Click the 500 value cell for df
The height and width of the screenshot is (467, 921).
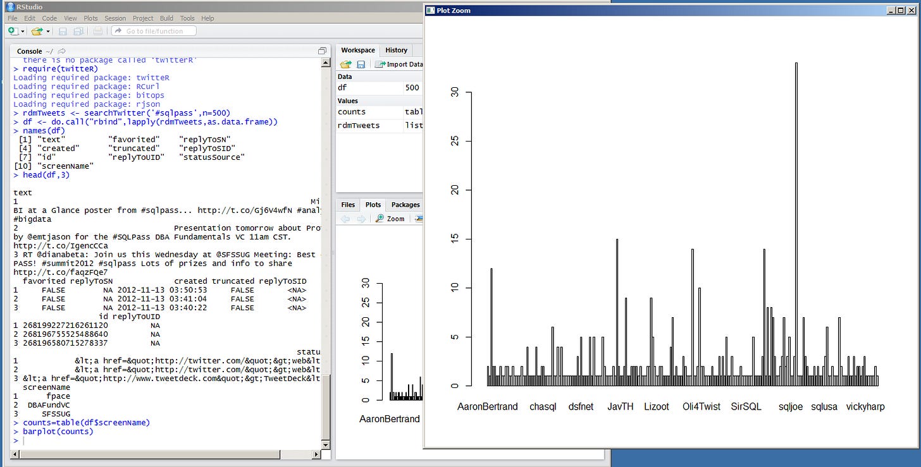[x=412, y=88]
